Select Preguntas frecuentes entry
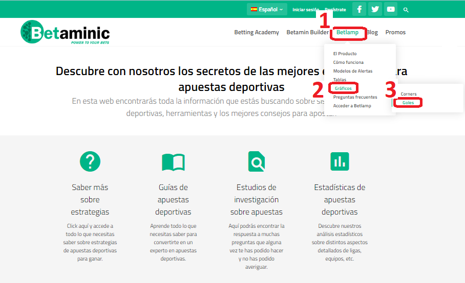Screen dimensions: 465x283 point(355,97)
